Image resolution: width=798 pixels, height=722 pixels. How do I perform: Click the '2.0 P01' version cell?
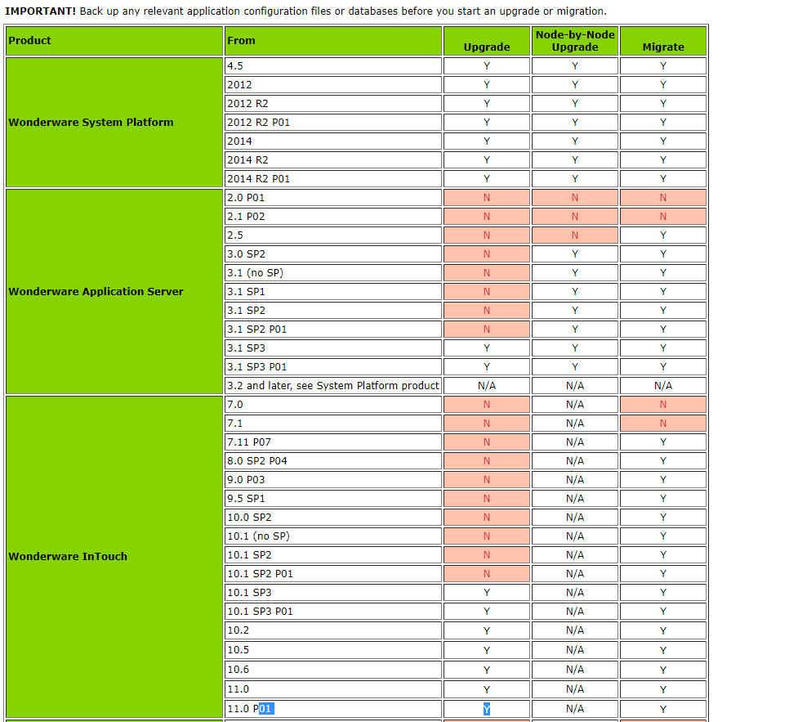click(332, 198)
